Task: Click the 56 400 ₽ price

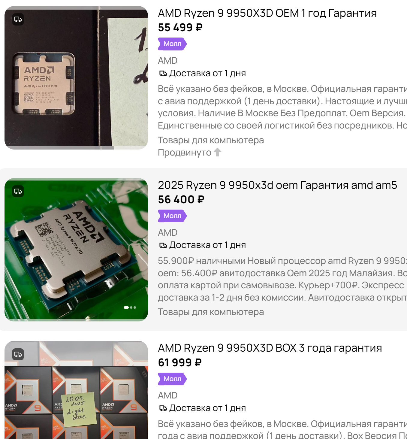Action: [181, 200]
